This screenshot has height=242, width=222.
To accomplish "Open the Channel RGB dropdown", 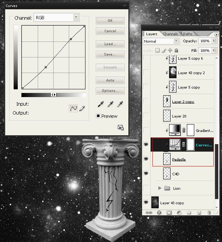I will point(76,17).
